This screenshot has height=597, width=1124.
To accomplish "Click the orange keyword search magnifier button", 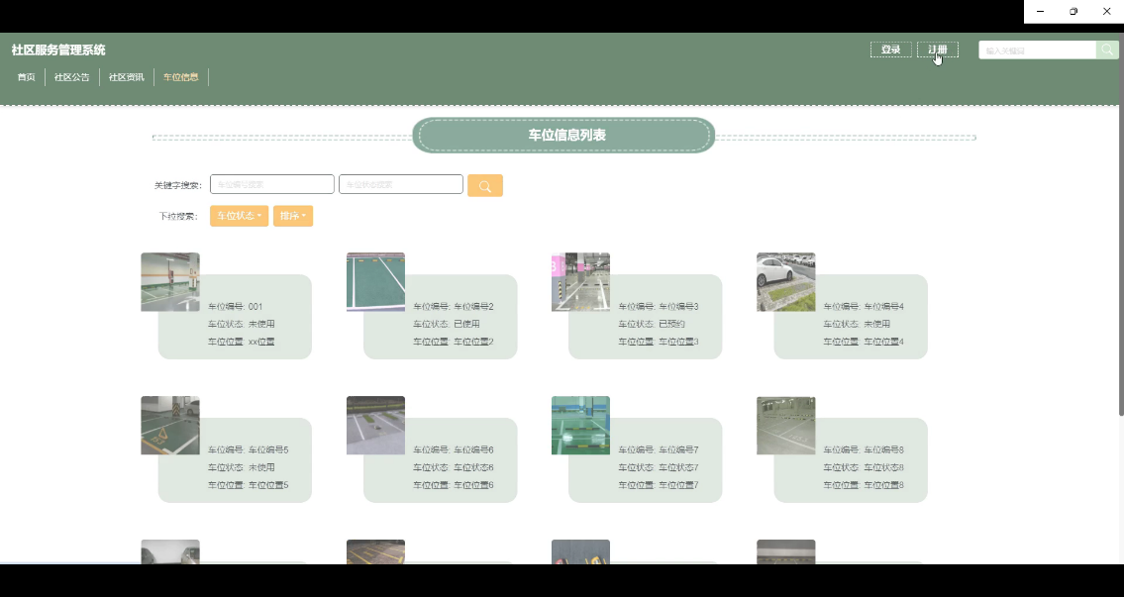I will [484, 185].
